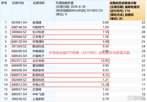Select stock code 688072.SH
Viewport: 147px width, 102px height.
[19, 75]
